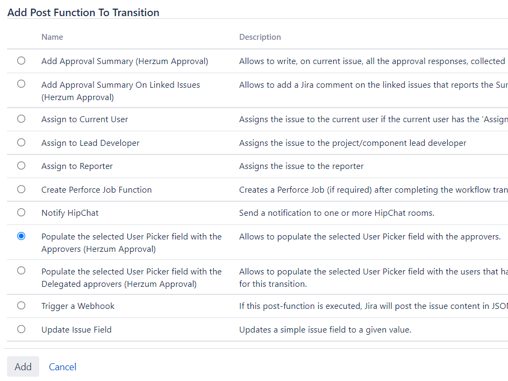The width and height of the screenshot is (508, 381).
Task: Click the selected Populate Approvers radio button
Action: [x=21, y=236]
